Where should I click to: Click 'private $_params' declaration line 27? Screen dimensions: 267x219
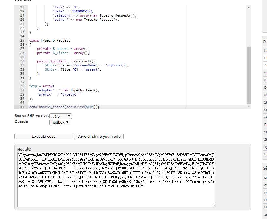[x=63, y=49]
